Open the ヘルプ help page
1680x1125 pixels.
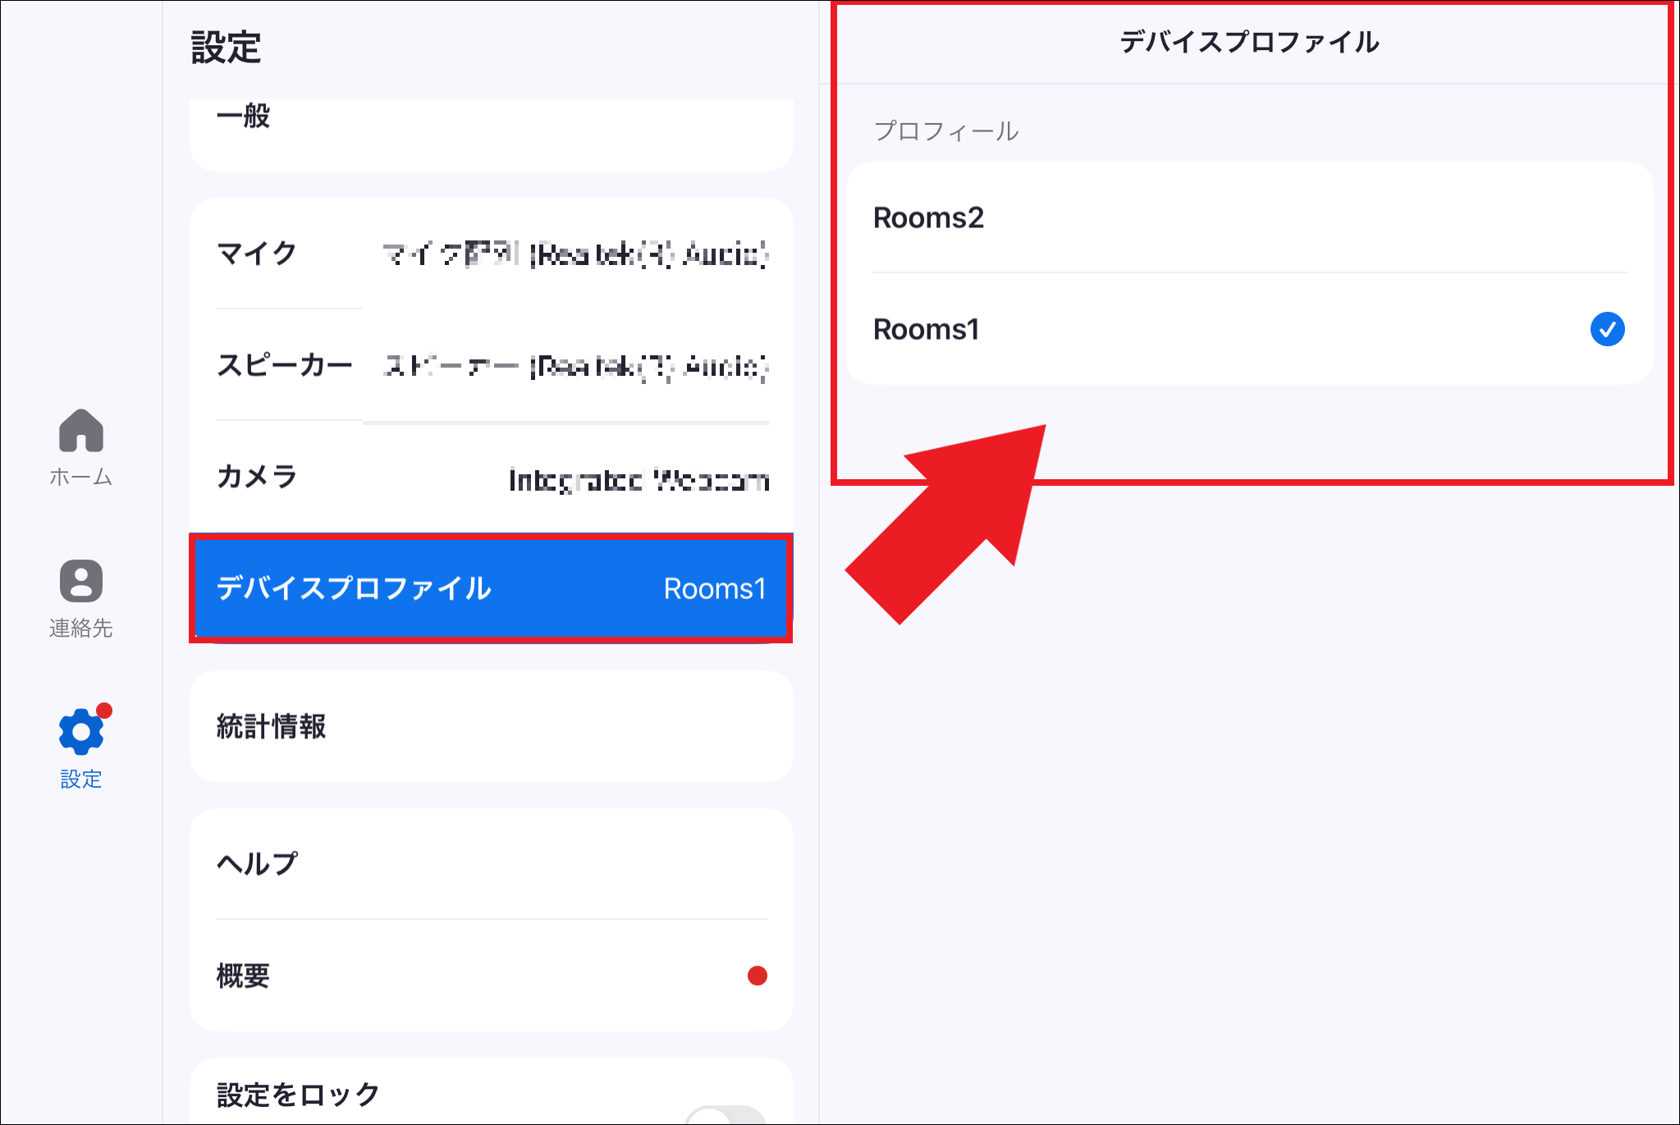(x=257, y=863)
